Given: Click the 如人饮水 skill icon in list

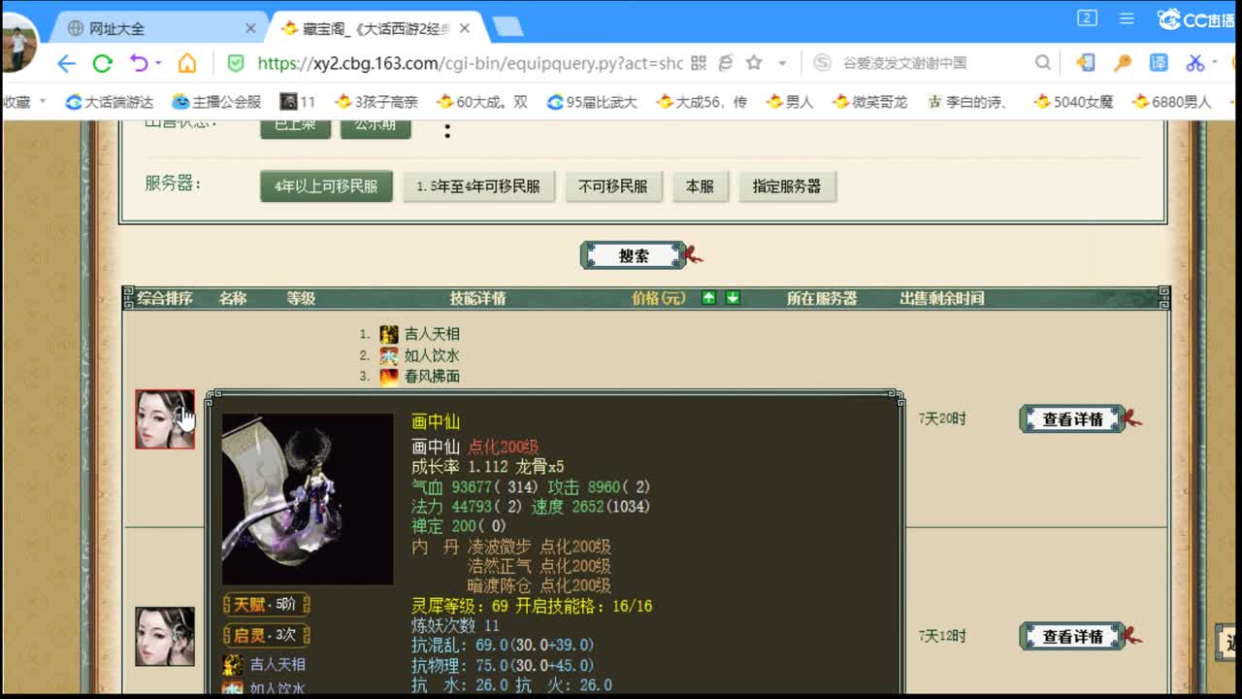Looking at the screenshot, I should pos(389,355).
